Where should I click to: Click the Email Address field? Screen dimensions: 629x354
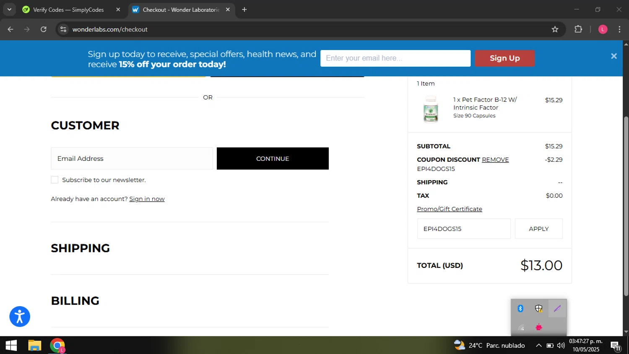pyautogui.click(x=132, y=158)
